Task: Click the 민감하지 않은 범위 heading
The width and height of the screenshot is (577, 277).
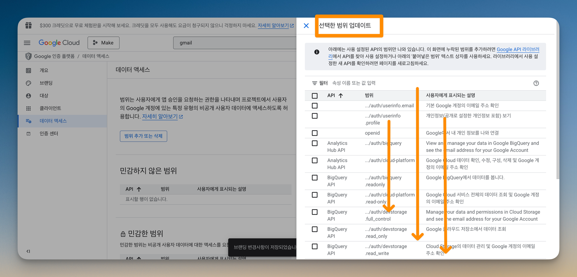Action: pos(148,171)
